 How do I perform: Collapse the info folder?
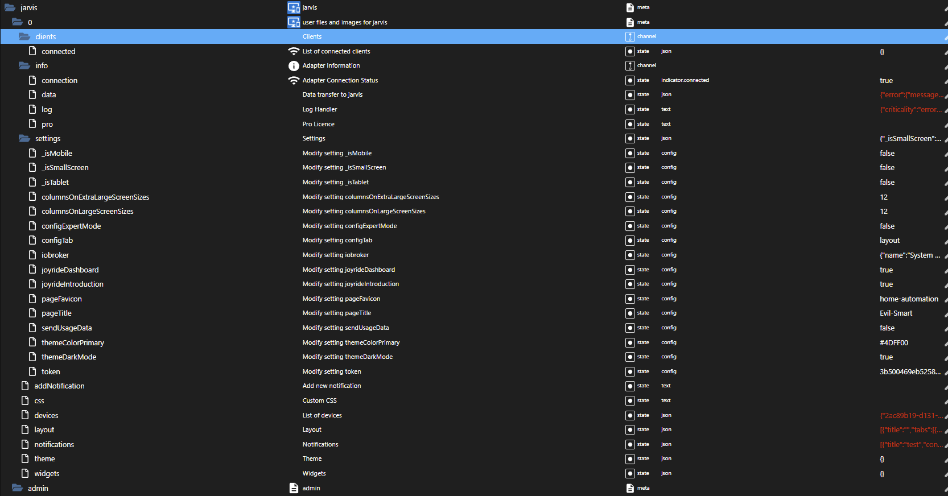(24, 66)
